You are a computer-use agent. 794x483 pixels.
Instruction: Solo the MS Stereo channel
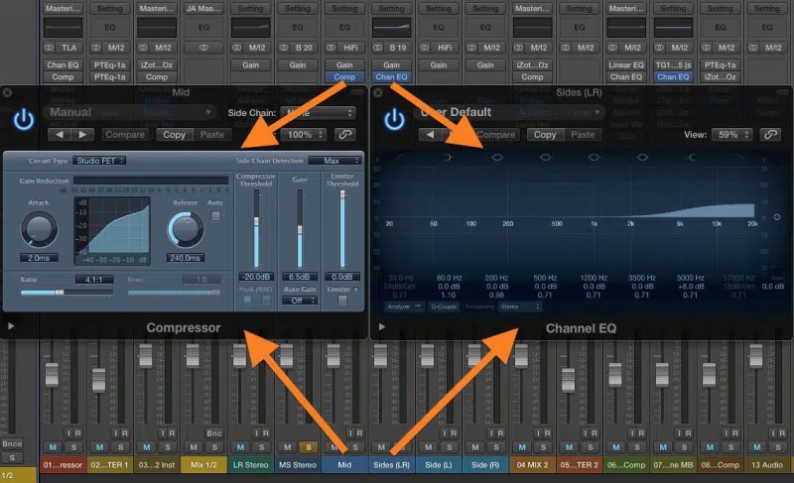pyautogui.click(x=309, y=447)
